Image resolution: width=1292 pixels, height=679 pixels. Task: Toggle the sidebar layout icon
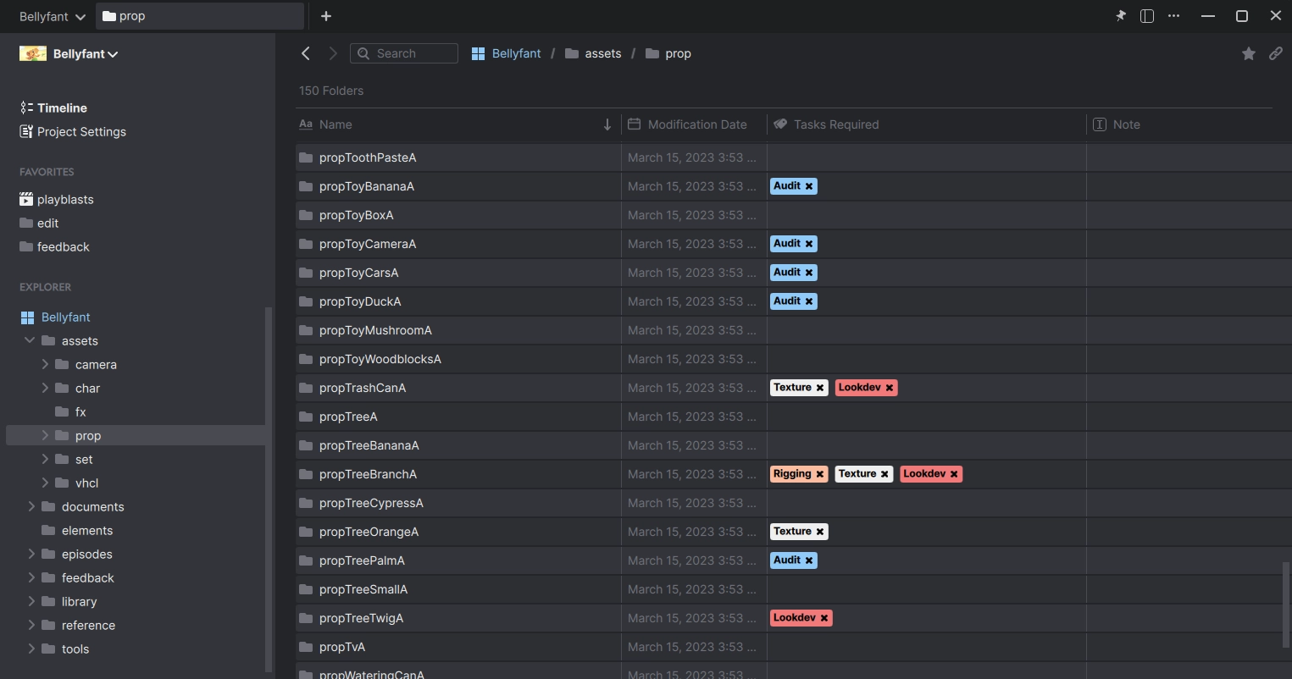pyautogui.click(x=1146, y=15)
